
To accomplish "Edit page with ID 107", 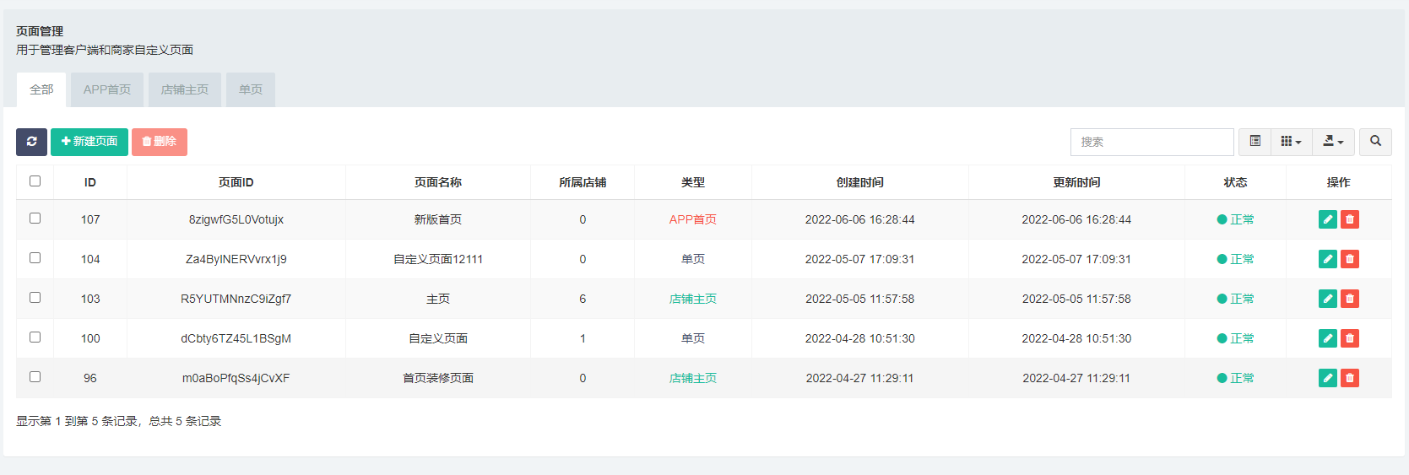I will [1327, 219].
